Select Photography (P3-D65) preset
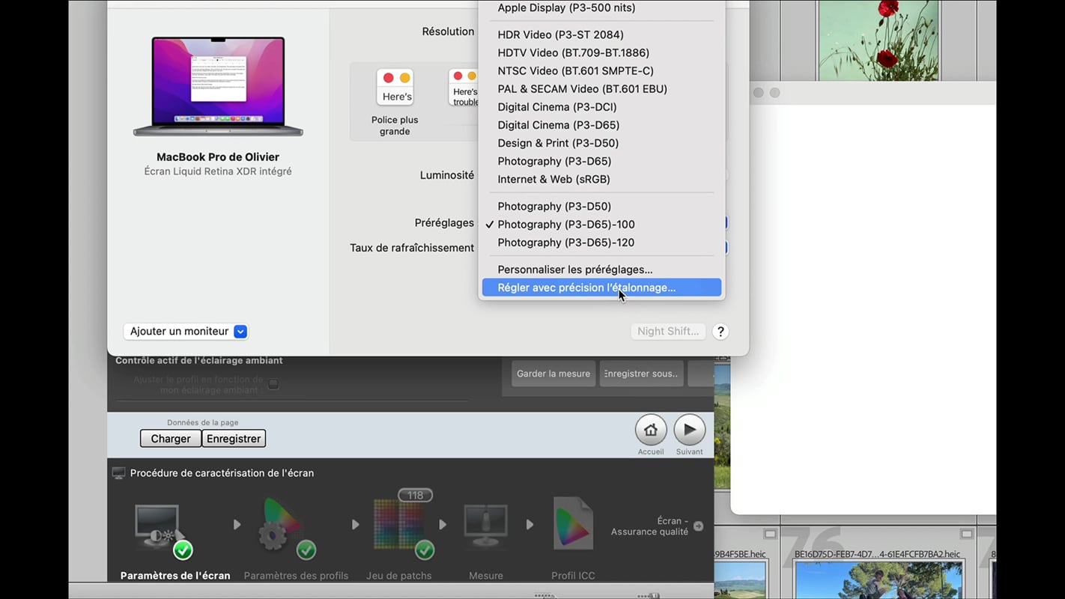The image size is (1065, 599). pos(601,161)
